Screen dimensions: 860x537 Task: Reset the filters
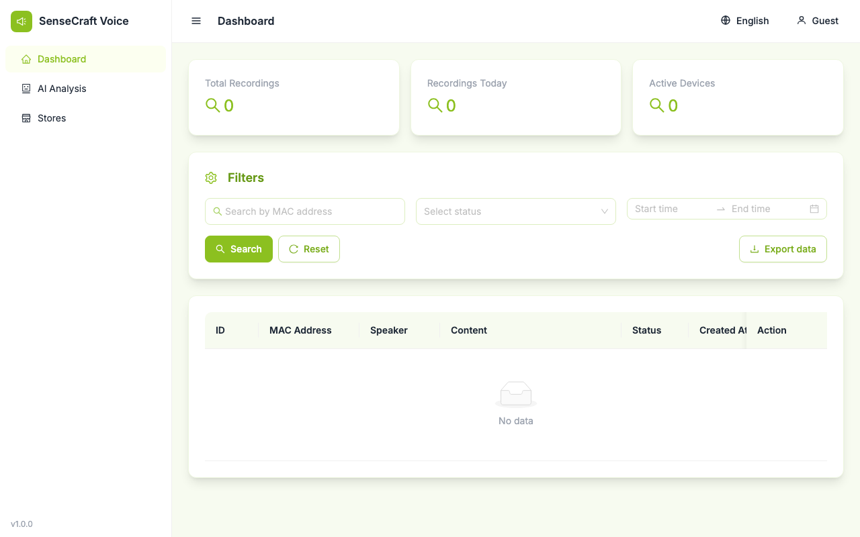(309, 249)
